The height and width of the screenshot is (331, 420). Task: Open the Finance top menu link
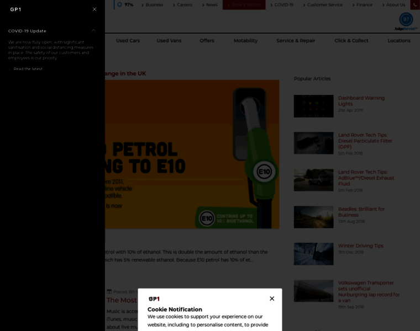click(x=364, y=5)
